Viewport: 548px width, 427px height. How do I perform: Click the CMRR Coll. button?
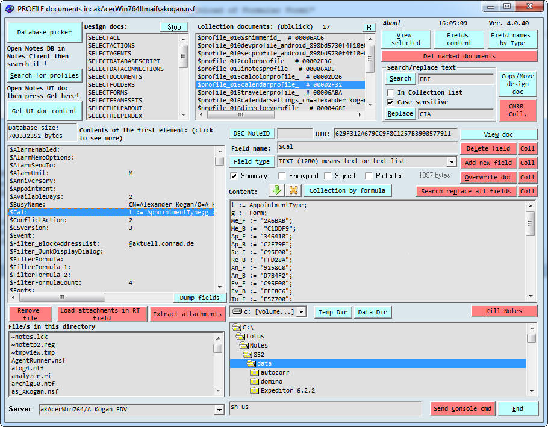(518, 110)
